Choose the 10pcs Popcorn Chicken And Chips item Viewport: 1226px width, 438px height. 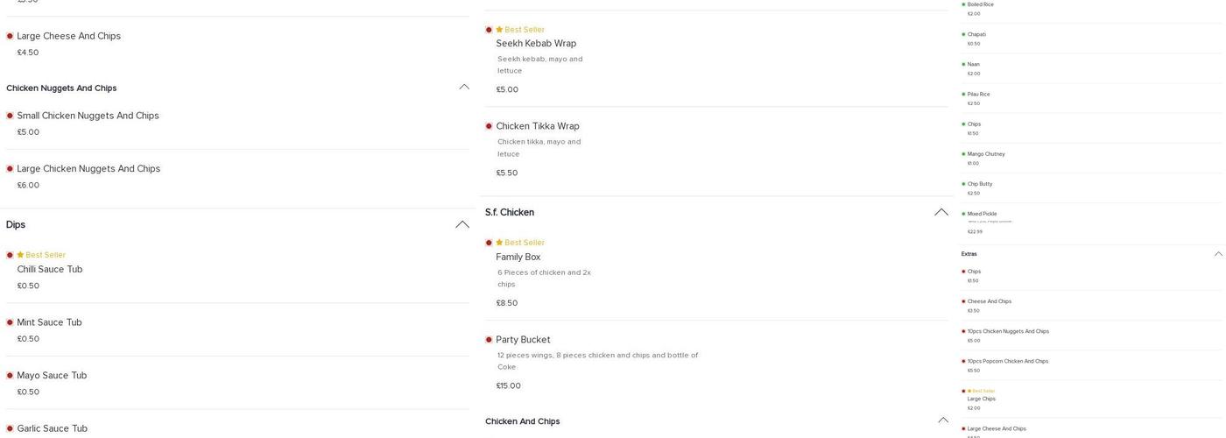pos(1007,361)
